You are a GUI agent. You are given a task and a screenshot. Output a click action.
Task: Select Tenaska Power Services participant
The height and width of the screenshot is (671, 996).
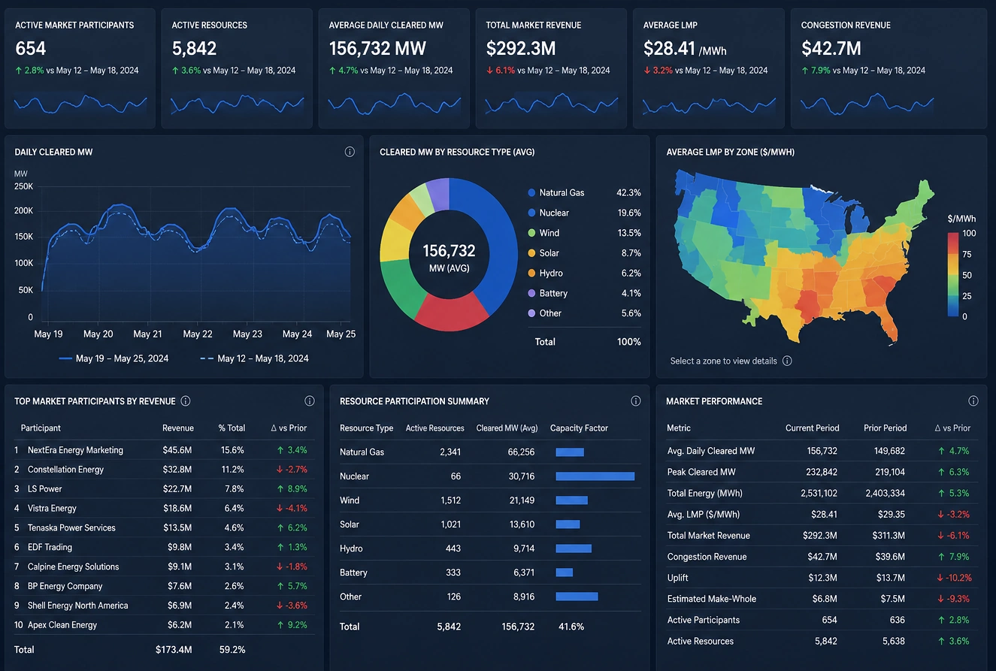click(71, 528)
